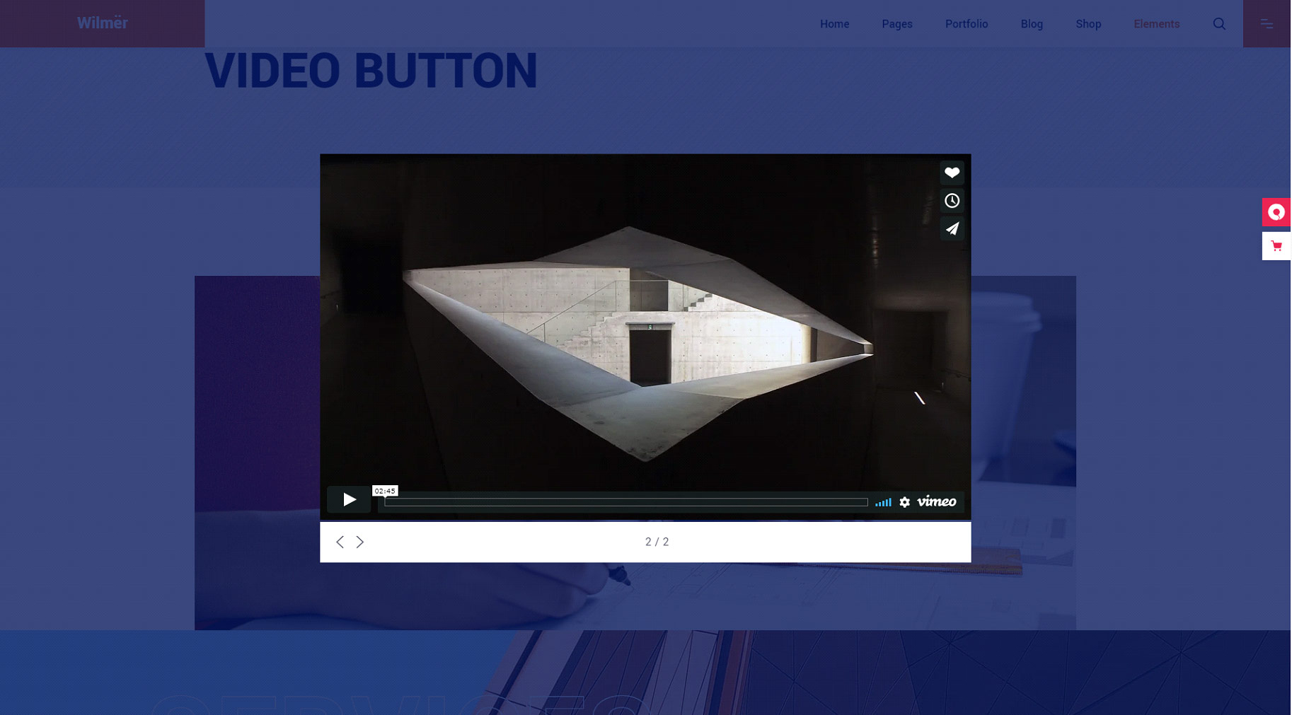
Task: Click the Vimeo logo in player
Action: (x=936, y=501)
